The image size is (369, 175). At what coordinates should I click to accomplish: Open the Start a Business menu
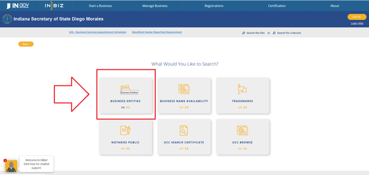(x=100, y=6)
